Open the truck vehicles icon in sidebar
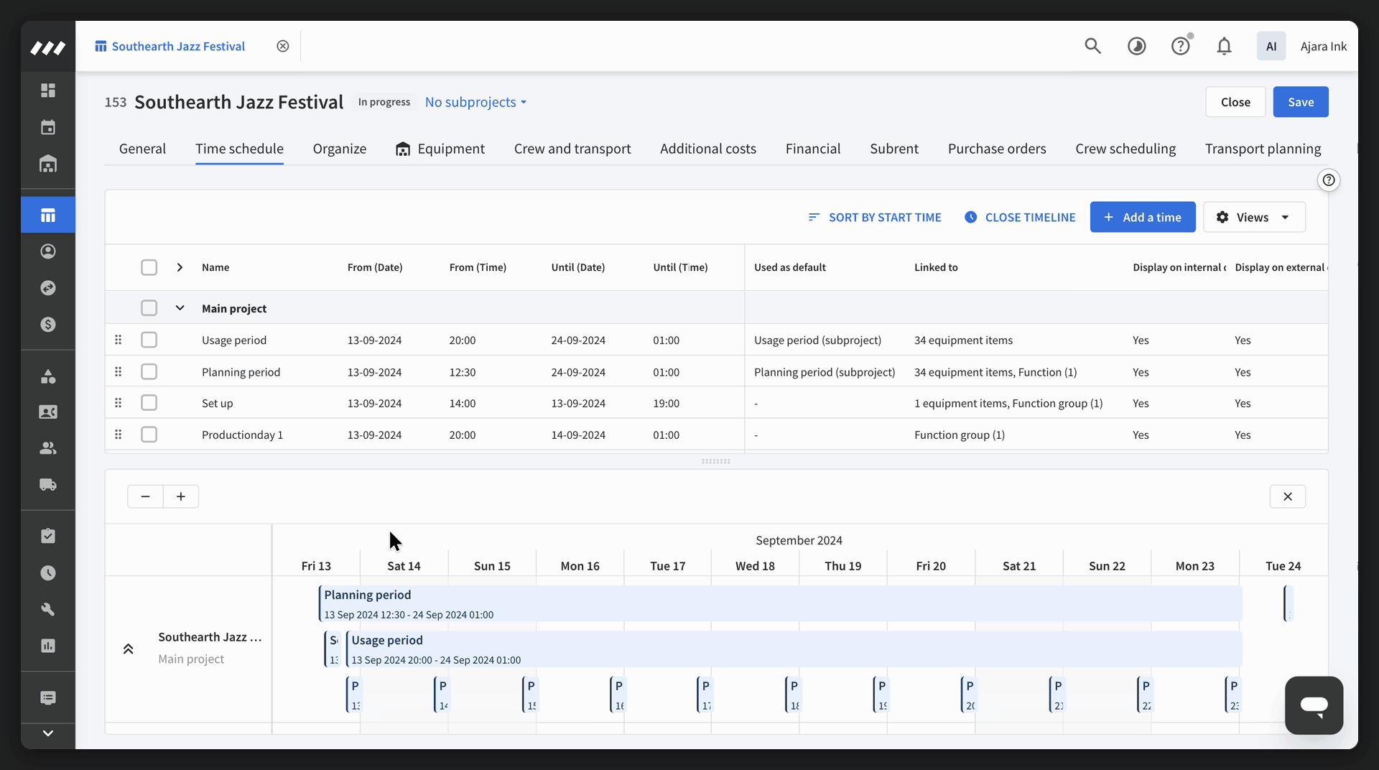The height and width of the screenshot is (770, 1379). [x=48, y=485]
